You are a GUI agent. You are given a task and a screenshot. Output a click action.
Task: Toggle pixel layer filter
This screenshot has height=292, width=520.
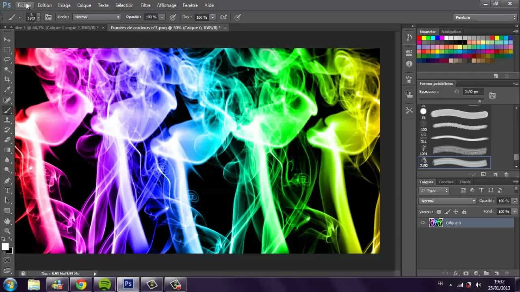pyautogui.click(x=463, y=190)
